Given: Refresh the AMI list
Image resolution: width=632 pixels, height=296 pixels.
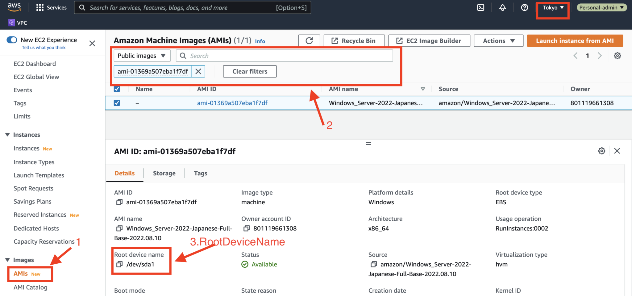Looking at the screenshot, I should pyautogui.click(x=309, y=40).
